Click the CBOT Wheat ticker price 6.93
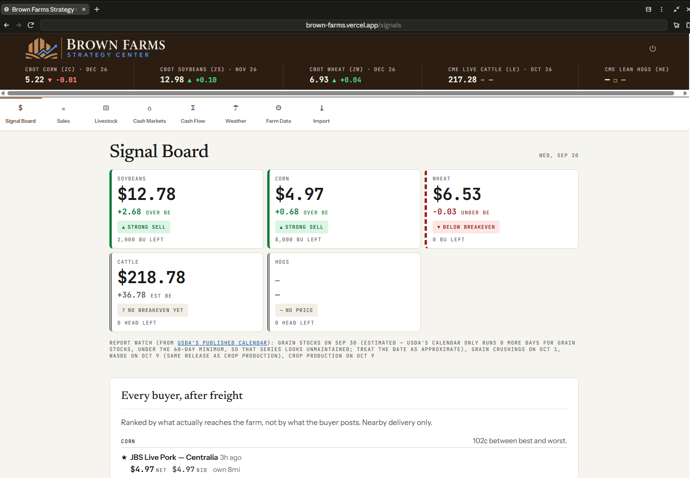The image size is (690, 478). click(319, 80)
